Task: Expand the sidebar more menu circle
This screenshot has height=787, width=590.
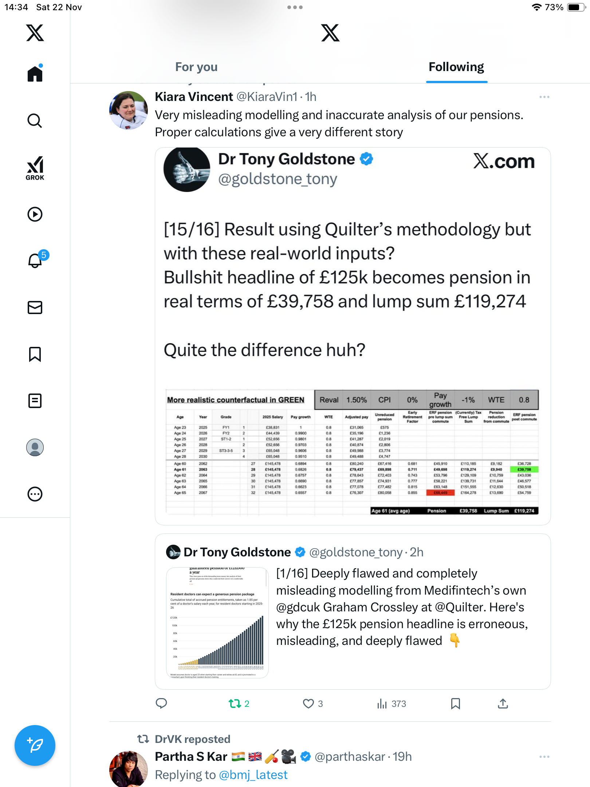Action: click(35, 494)
